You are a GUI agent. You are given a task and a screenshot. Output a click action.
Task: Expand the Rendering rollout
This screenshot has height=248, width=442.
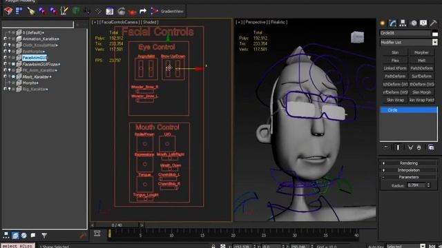(x=408, y=163)
